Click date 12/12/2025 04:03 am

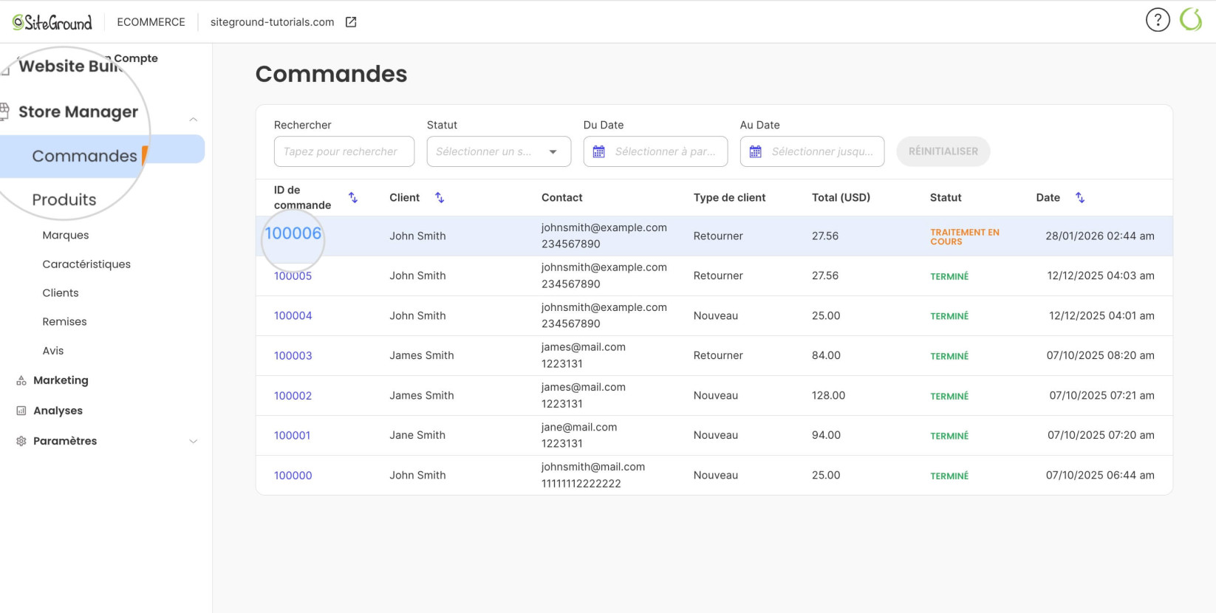pos(1101,275)
